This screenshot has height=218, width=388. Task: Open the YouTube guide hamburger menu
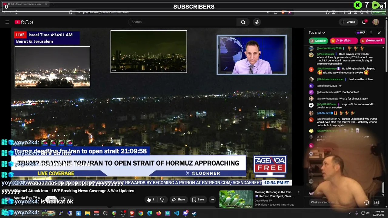click(7, 22)
